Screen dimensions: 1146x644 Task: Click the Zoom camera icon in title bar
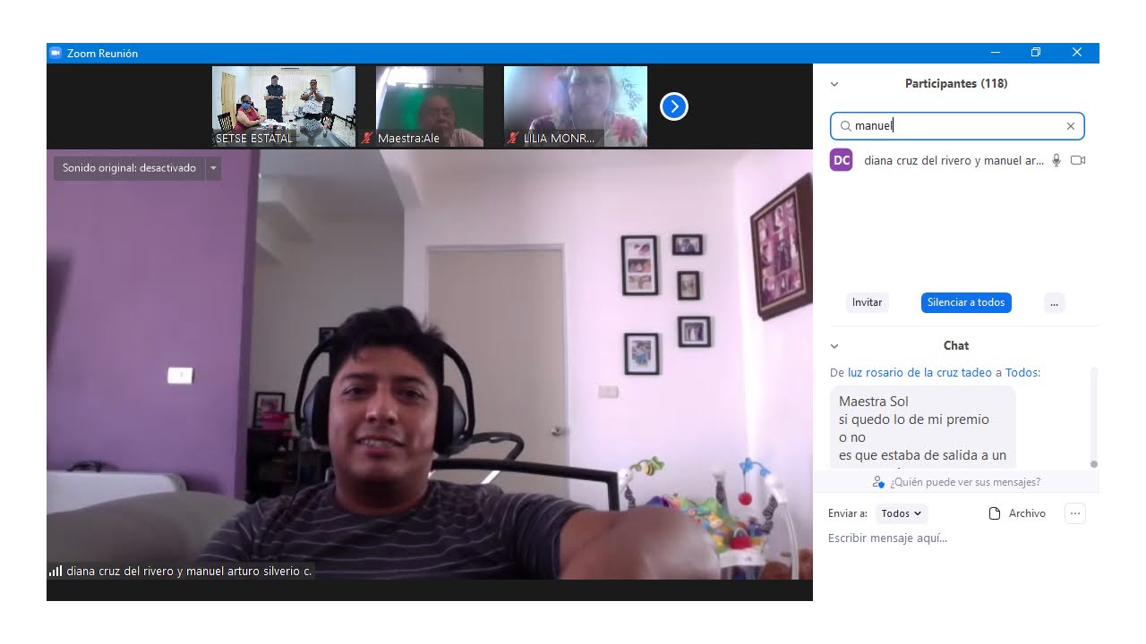pos(56,53)
